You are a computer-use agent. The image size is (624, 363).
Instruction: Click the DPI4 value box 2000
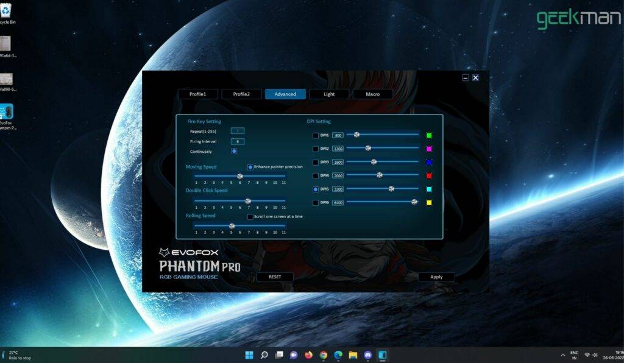tap(338, 176)
